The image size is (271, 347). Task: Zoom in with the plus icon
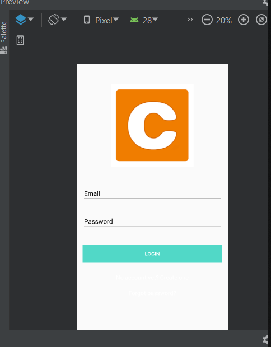click(x=243, y=20)
